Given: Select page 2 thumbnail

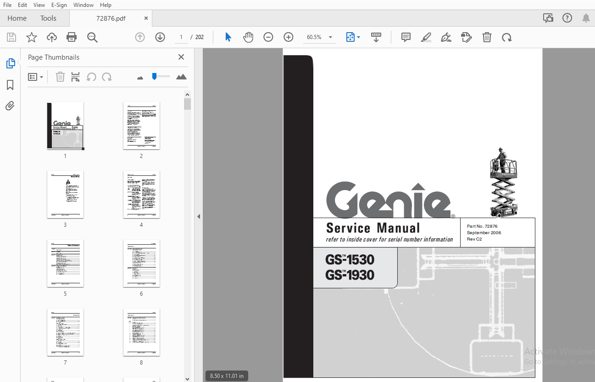Looking at the screenshot, I should coord(141,125).
